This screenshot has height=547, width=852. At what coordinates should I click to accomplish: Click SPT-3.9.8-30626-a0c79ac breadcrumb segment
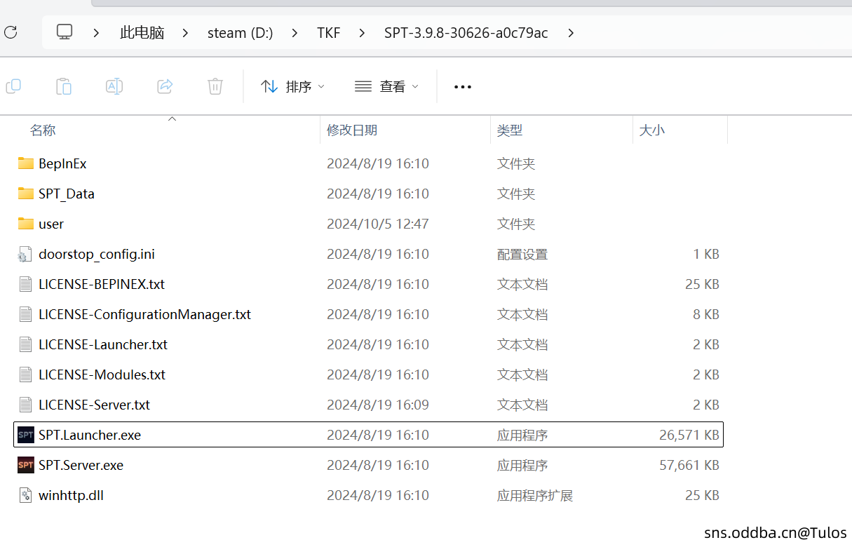(466, 33)
